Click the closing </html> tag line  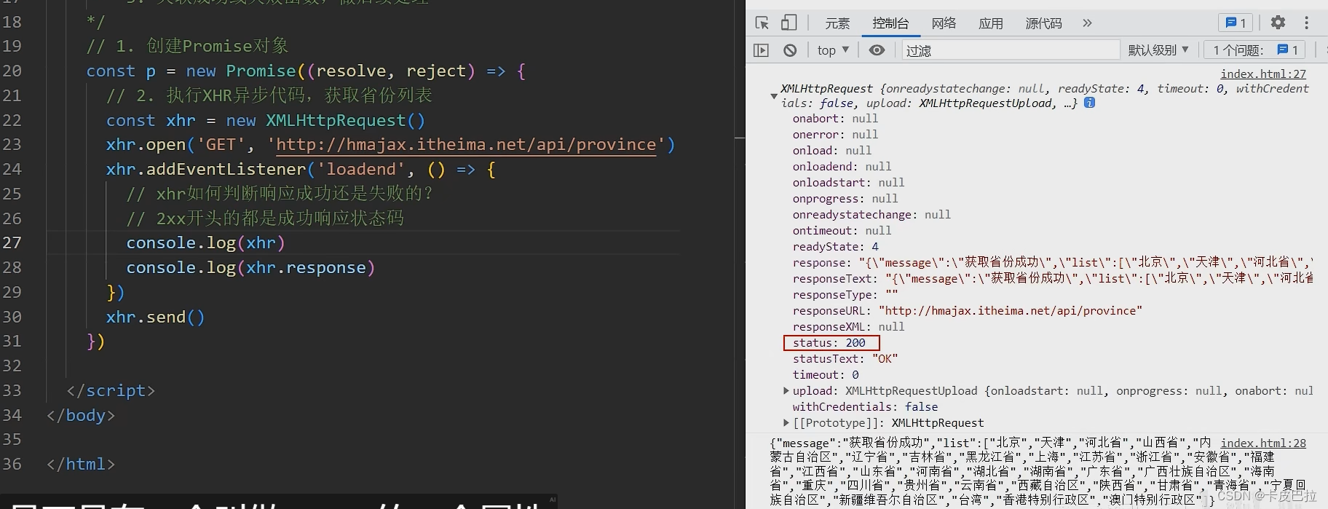pos(81,465)
